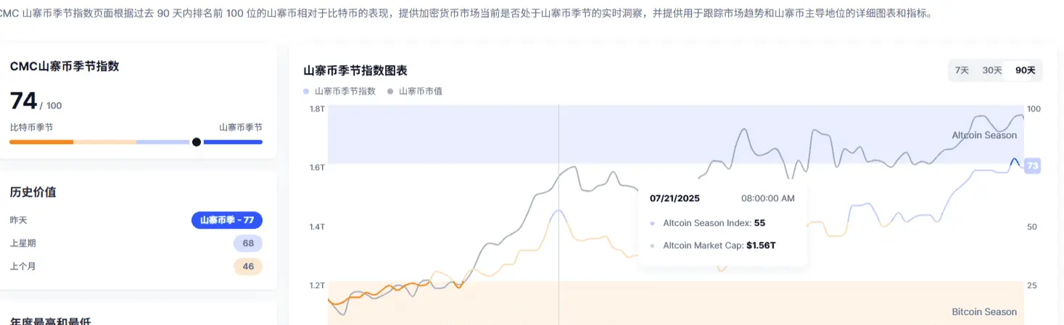Switch chart to 30天 range
The height and width of the screenshot is (325, 1064).
[991, 70]
